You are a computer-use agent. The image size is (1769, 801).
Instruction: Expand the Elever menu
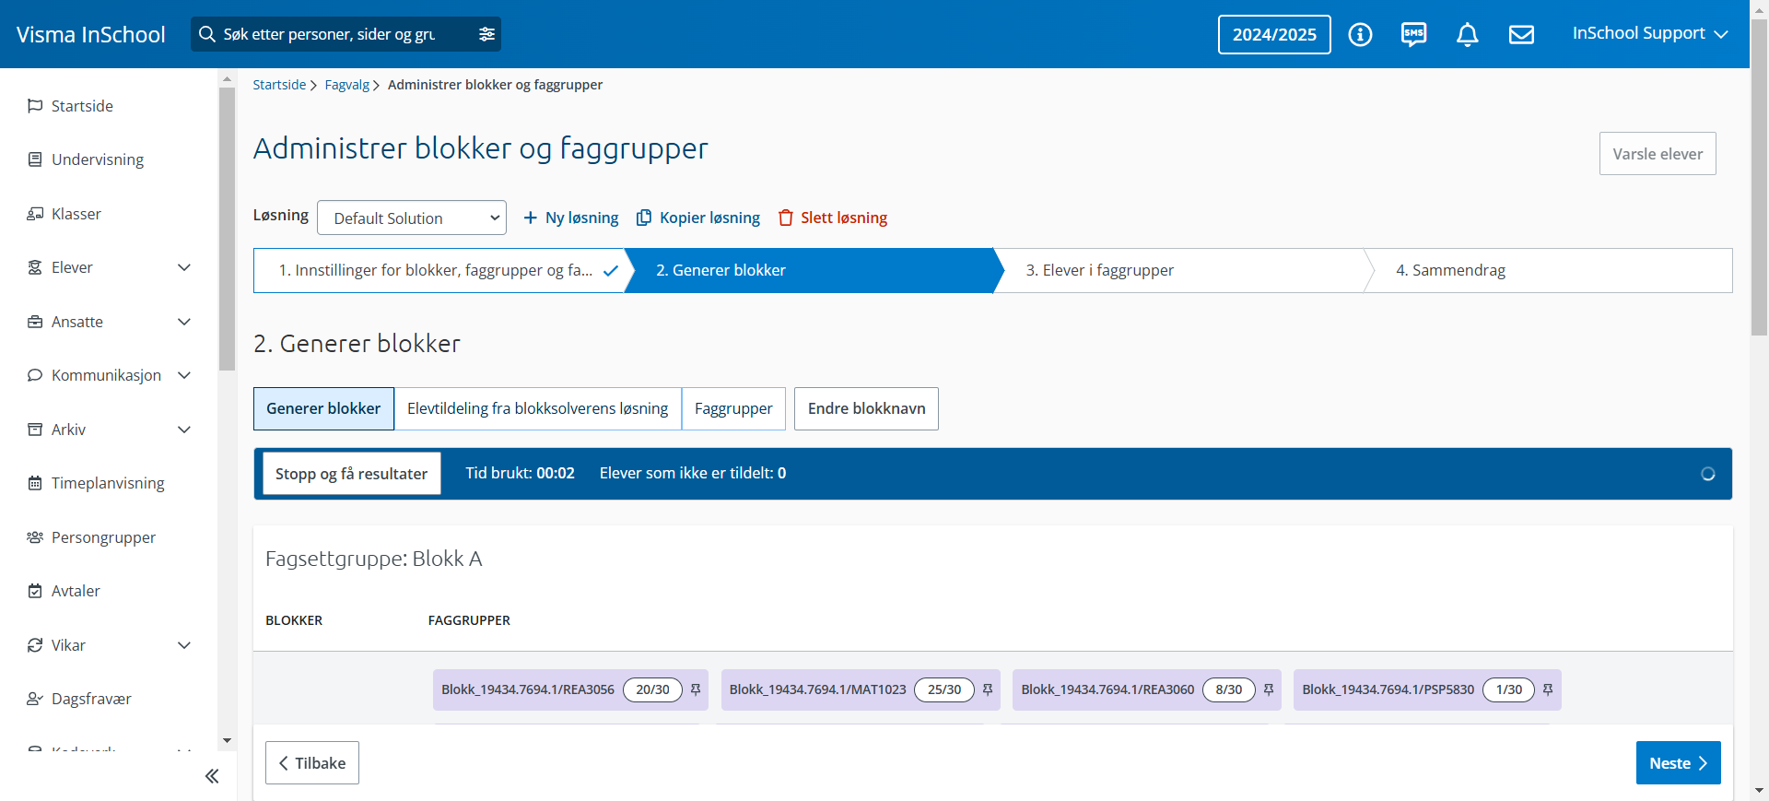(x=184, y=267)
